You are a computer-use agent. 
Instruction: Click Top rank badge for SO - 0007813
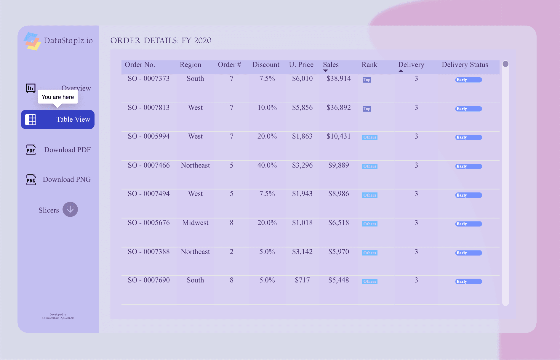point(367,109)
